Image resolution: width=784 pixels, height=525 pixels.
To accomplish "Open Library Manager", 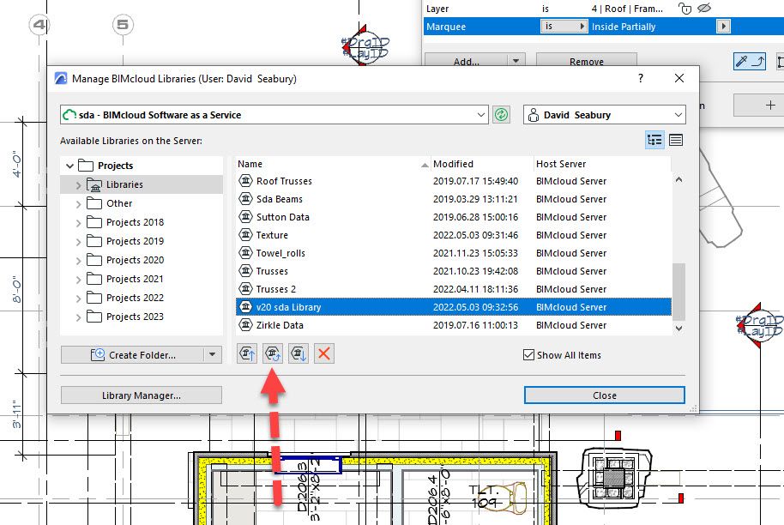I will tap(142, 395).
